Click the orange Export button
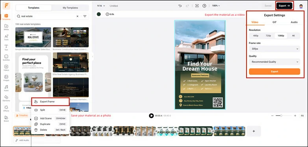The width and height of the screenshot is (308, 147). point(275,72)
